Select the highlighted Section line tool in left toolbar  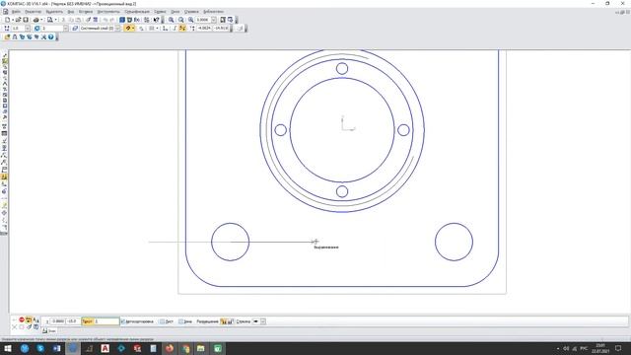(x=4, y=177)
